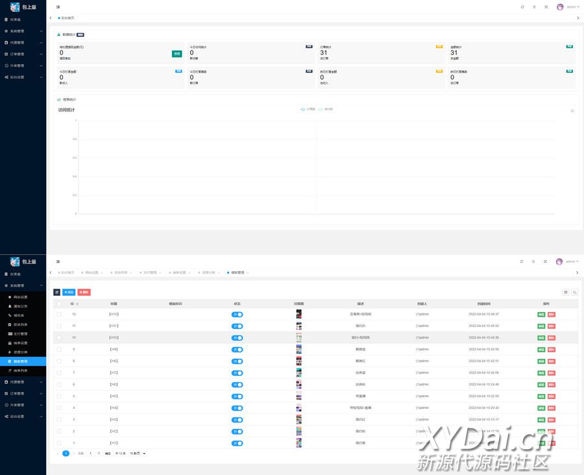The width and height of the screenshot is (584, 475).
Task: Check the checkbox for row ID 10
Action: pyautogui.click(x=59, y=337)
